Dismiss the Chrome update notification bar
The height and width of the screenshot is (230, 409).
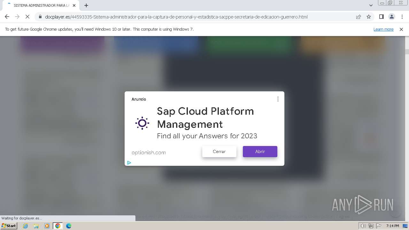(x=401, y=29)
